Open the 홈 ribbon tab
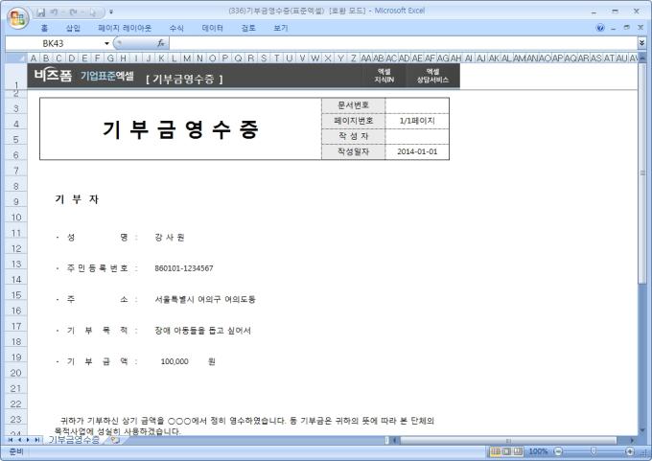This screenshot has height=461, width=652. pyautogui.click(x=44, y=28)
